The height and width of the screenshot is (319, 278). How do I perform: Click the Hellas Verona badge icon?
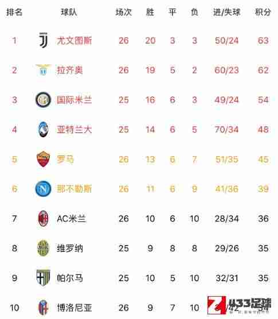coord(44,248)
